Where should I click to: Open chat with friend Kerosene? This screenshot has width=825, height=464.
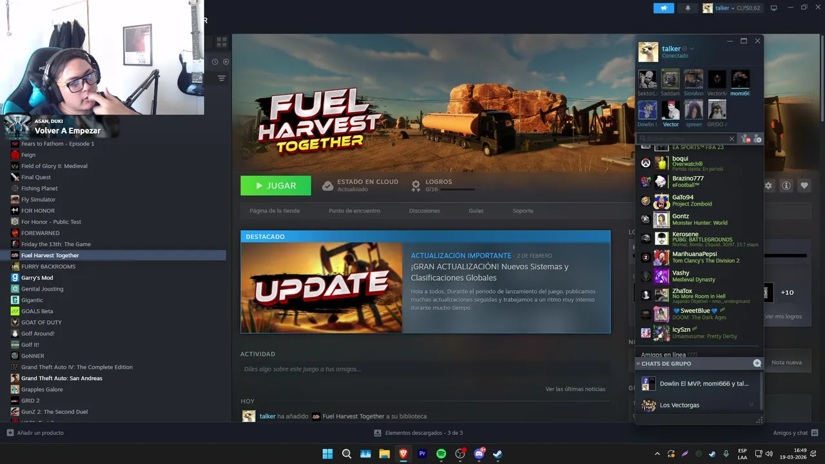point(699,239)
